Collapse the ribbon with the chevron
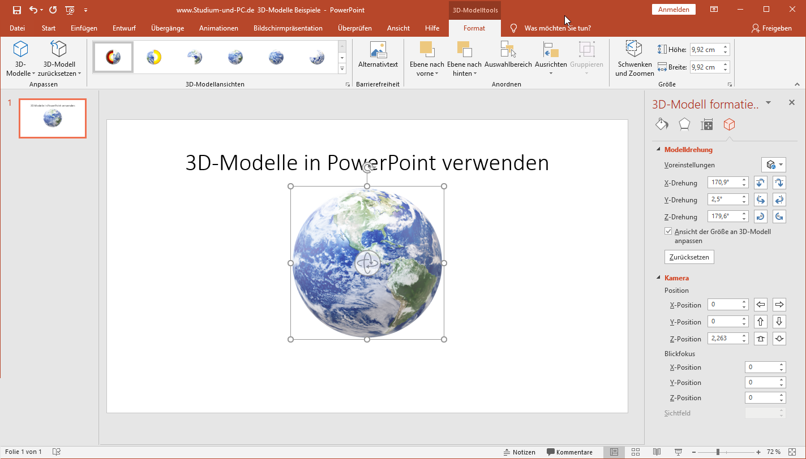Viewport: 806px width, 459px height. (797, 84)
